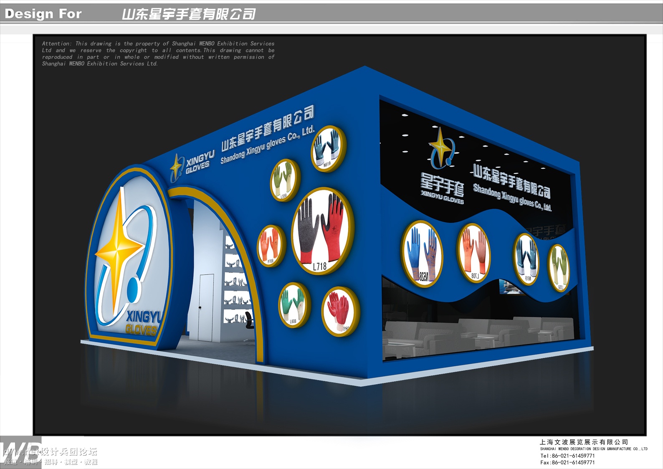Click the orange L708 glove circle on wave panel
Viewport: 663px width, 469px height.
[x=473, y=253]
